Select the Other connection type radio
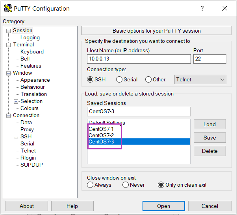The height and width of the screenshot is (215, 237). point(148,79)
